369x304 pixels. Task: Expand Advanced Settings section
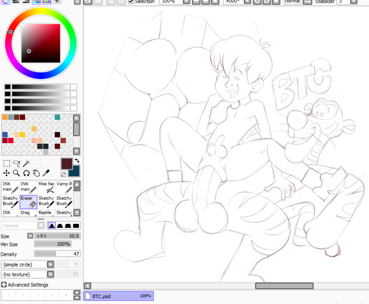(x=4, y=285)
